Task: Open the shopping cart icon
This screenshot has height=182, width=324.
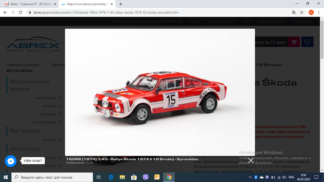Action: (294, 42)
